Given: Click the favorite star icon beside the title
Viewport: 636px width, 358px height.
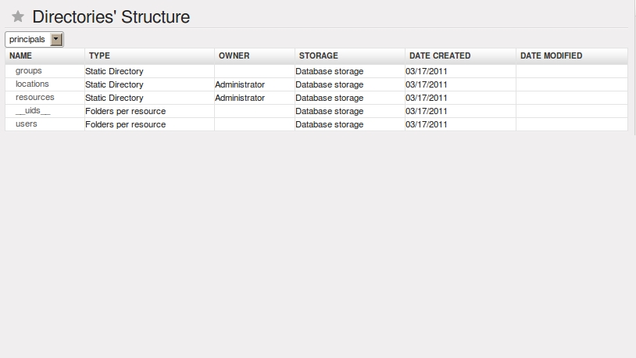Looking at the screenshot, I should click(x=18, y=16).
